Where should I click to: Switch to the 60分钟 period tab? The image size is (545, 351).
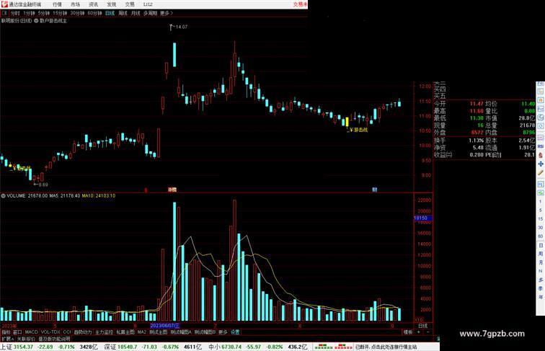pyautogui.click(x=94, y=13)
